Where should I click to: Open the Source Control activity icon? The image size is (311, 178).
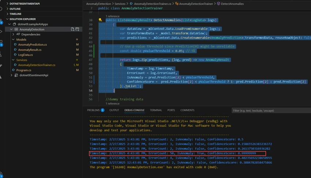click(1, 20)
